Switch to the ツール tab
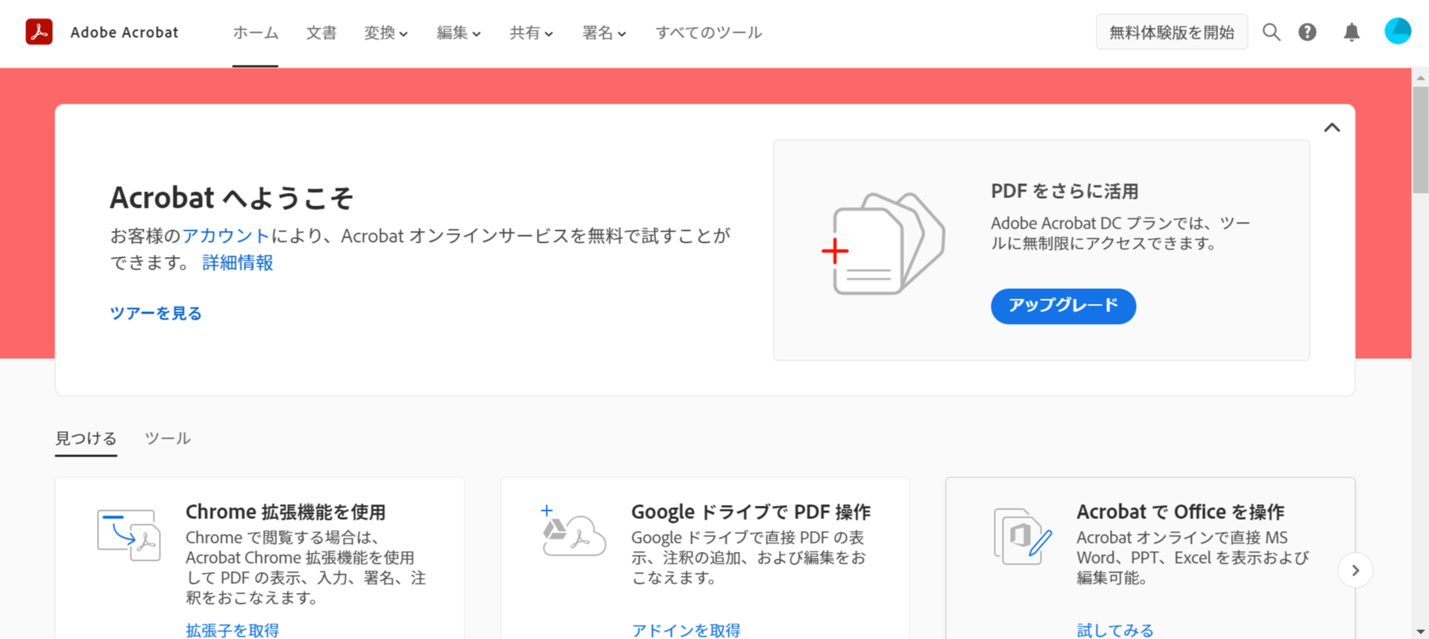This screenshot has height=639, width=1429. click(x=168, y=438)
